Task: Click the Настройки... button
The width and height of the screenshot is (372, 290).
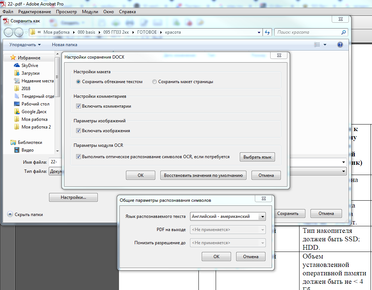Action: tap(73, 197)
